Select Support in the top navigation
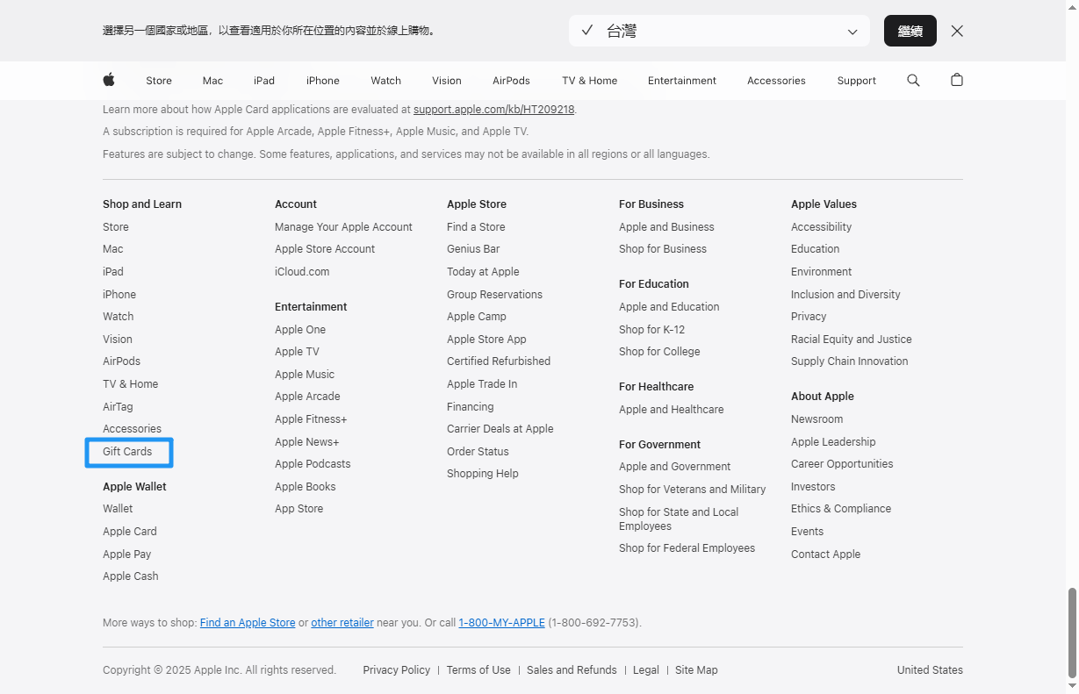 856,80
